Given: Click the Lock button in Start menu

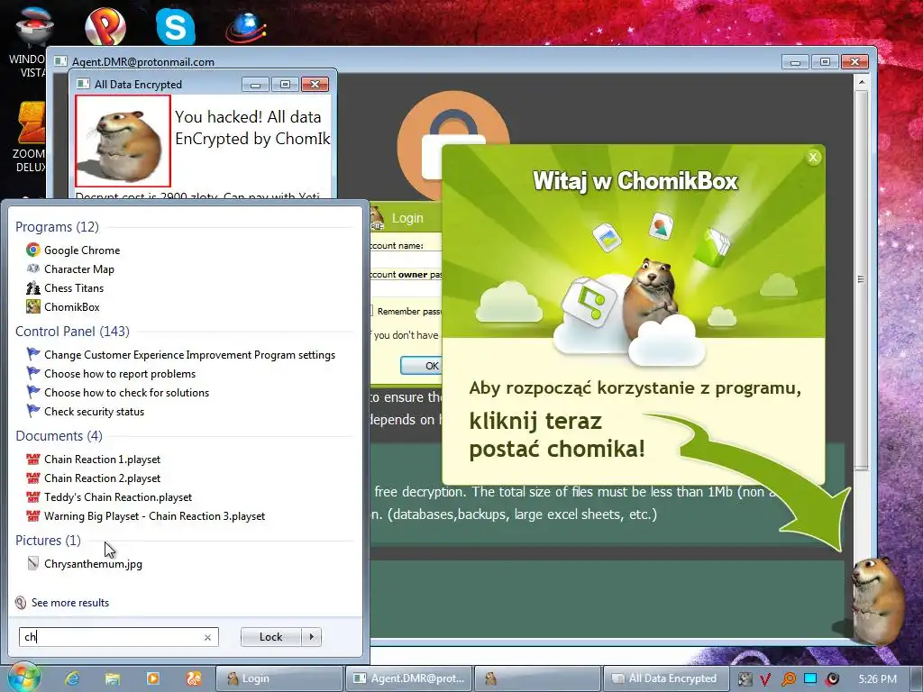Looking at the screenshot, I should coord(270,637).
